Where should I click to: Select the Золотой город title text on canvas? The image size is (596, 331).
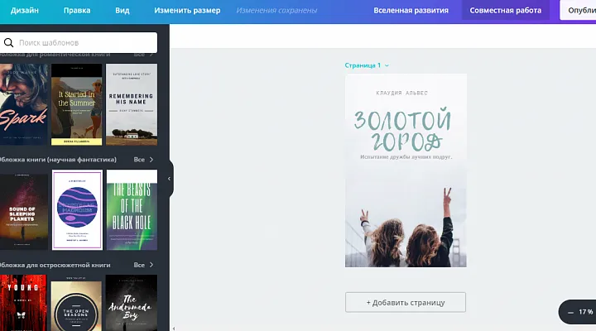(x=405, y=130)
